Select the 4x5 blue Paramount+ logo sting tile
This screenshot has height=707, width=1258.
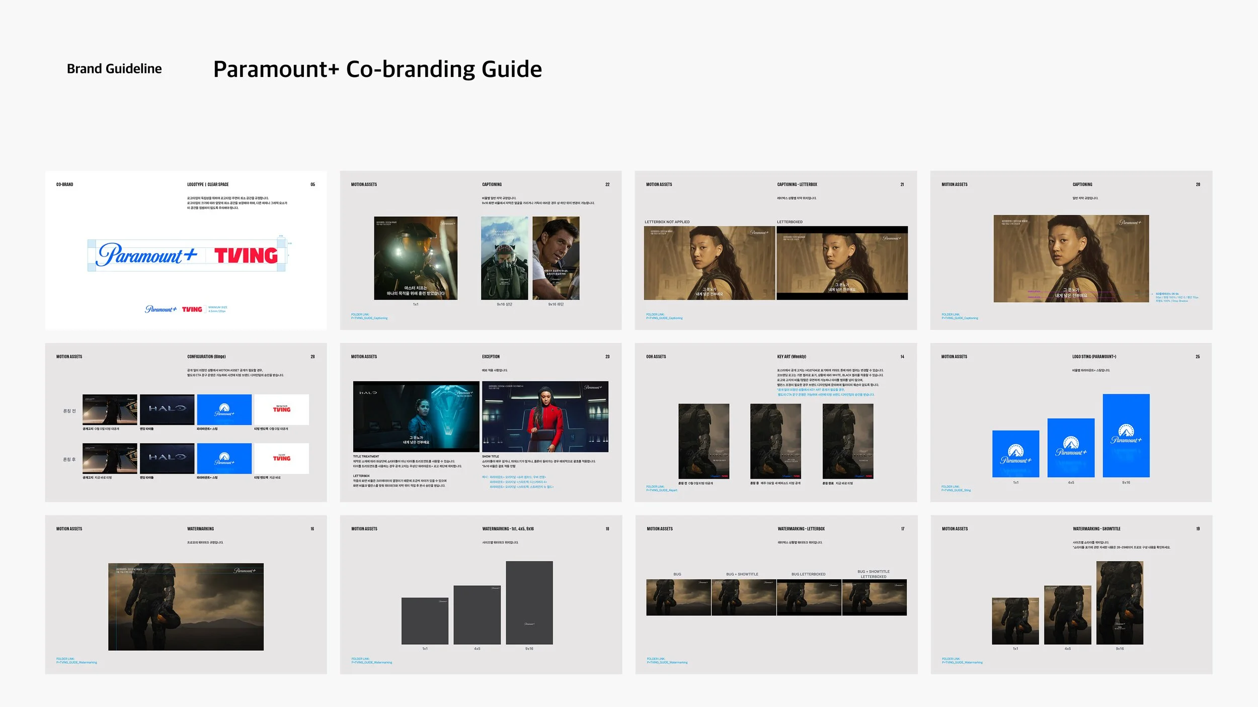click(1071, 448)
